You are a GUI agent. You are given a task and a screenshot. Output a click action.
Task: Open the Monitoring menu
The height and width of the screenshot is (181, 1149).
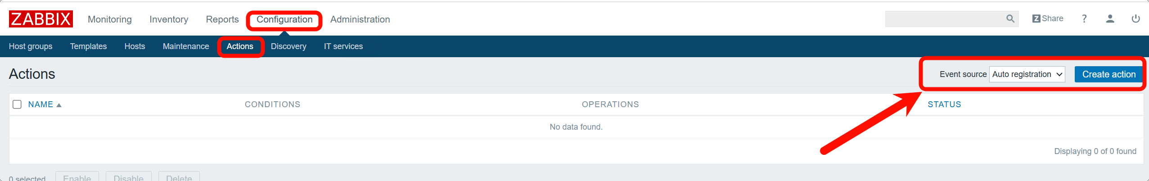pyautogui.click(x=110, y=19)
